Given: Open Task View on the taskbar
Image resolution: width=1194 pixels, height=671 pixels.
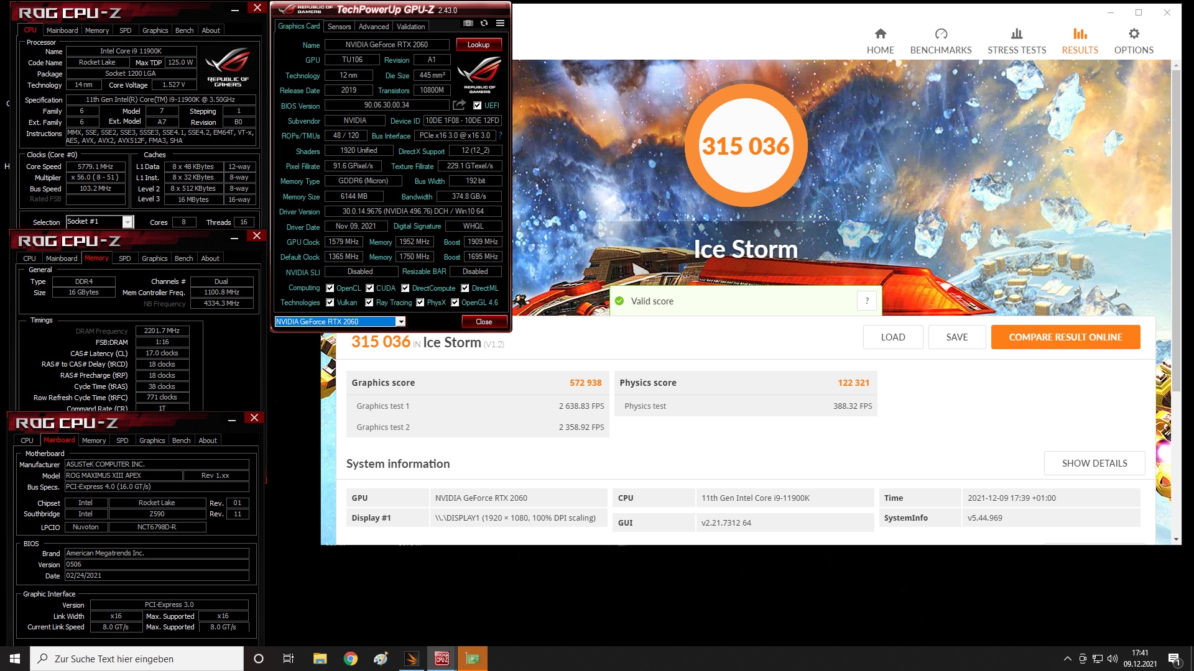Looking at the screenshot, I should point(289,659).
